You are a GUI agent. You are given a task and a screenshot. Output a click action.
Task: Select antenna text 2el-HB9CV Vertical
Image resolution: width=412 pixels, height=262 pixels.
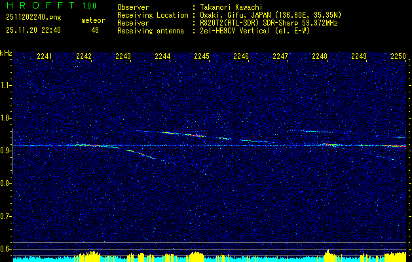pyautogui.click(x=235, y=31)
